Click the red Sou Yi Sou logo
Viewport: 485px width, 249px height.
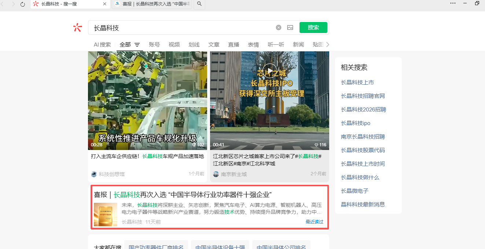[77, 28]
